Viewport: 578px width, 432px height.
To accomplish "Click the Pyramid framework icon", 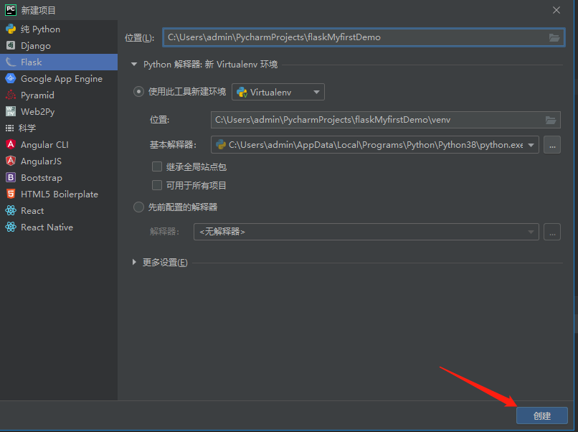I will pos(11,95).
